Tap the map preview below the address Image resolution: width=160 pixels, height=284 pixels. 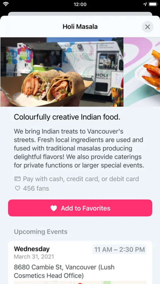click(80, 282)
